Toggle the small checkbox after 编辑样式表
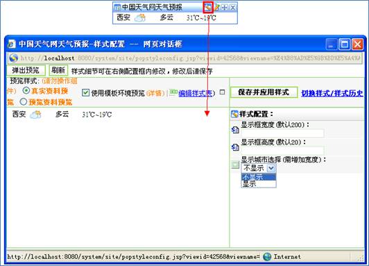 pyautogui.click(x=222, y=92)
